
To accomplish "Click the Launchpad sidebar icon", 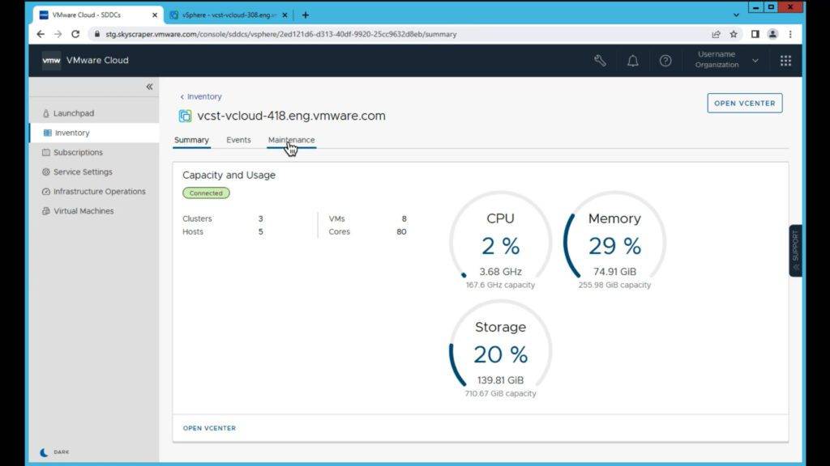I will pyautogui.click(x=46, y=113).
